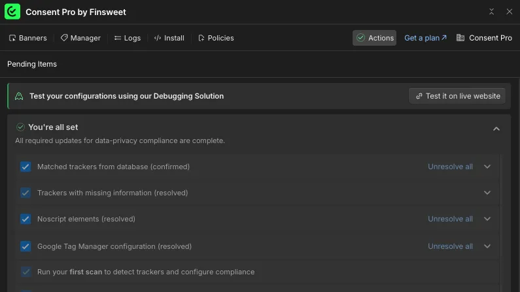This screenshot has width=520, height=292.
Task: Expand Trackers with missing information row
Action: pyautogui.click(x=487, y=193)
